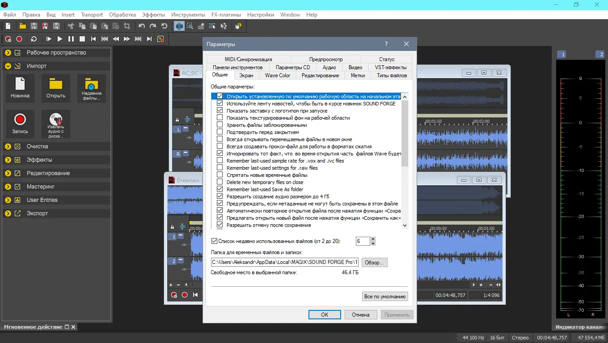Increase recent files count with up arrow
Viewport: 608px width, 343px height.
373,239
